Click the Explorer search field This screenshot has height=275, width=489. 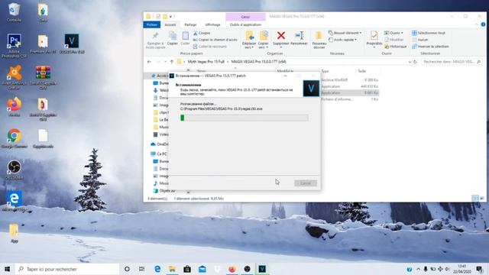pyautogui.click(x=451, y=62)
